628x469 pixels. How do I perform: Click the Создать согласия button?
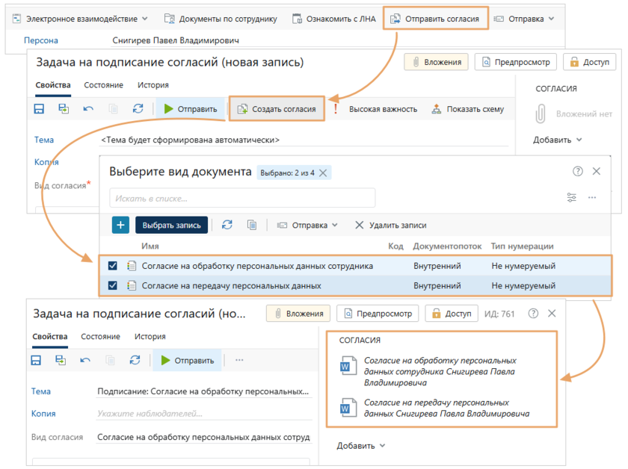pos(277,109)
